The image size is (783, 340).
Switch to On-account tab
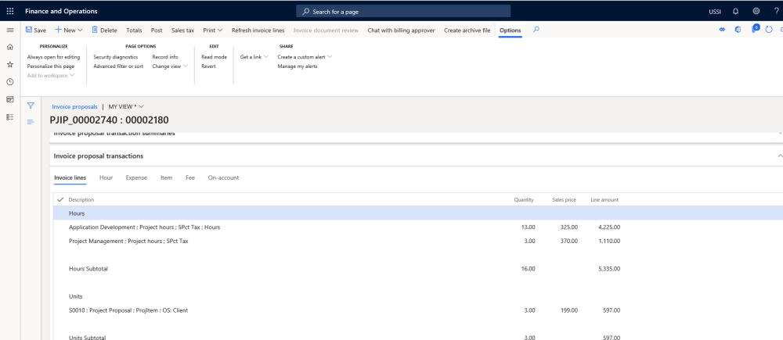click(x=223, y=177)
